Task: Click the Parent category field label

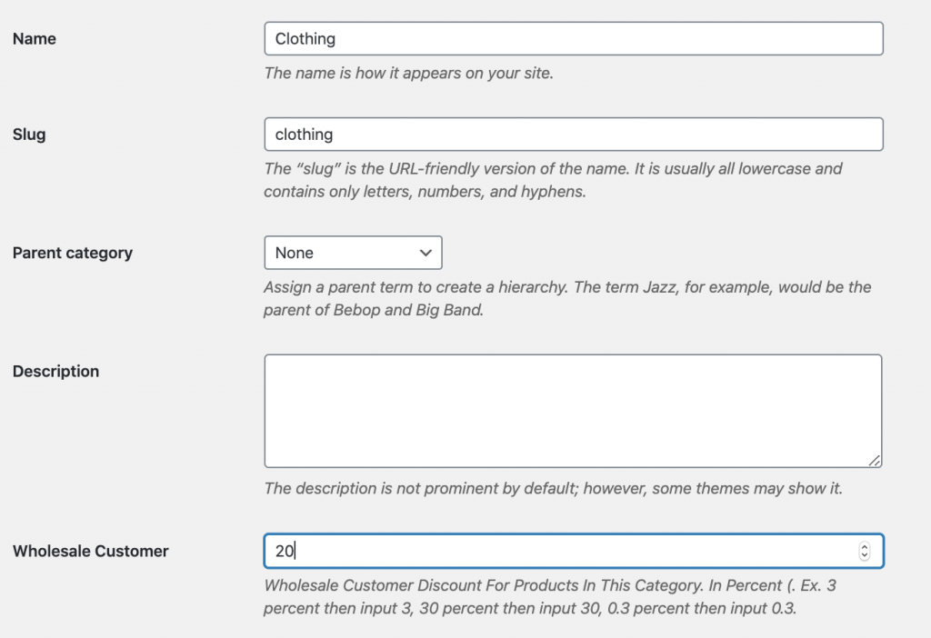Action: tap(73, 253)
